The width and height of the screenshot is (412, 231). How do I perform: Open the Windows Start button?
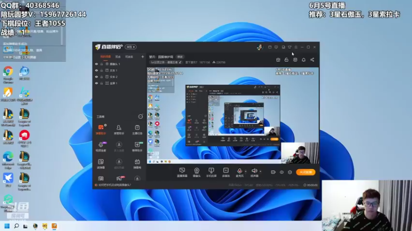click(x=7, y=226)
